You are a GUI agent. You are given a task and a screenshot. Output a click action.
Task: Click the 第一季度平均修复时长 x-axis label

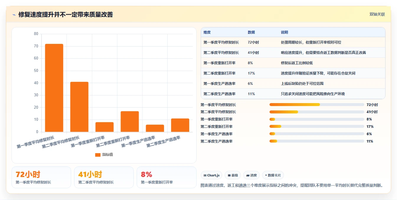click(x=36, y=142)
